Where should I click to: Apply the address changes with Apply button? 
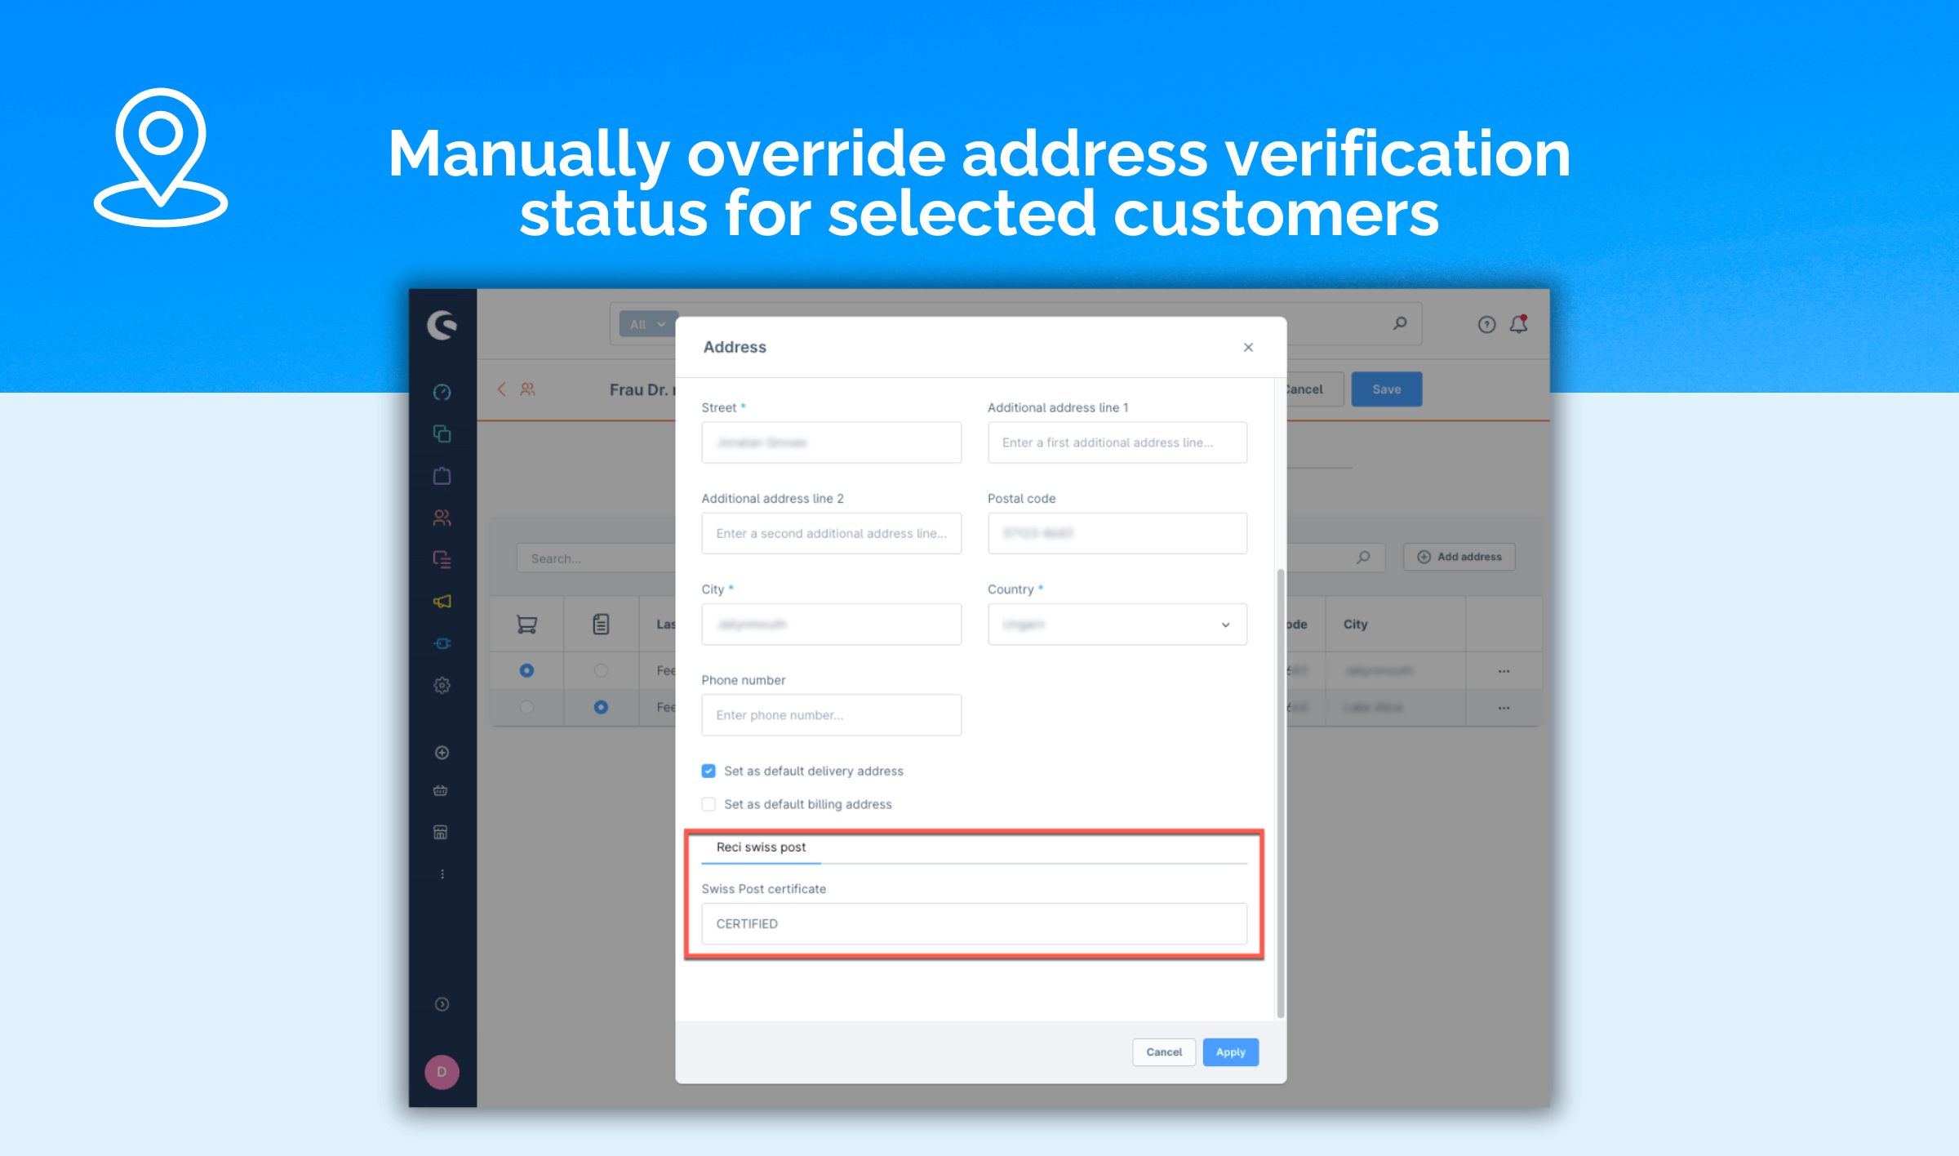click(x=1230, y=1052)
